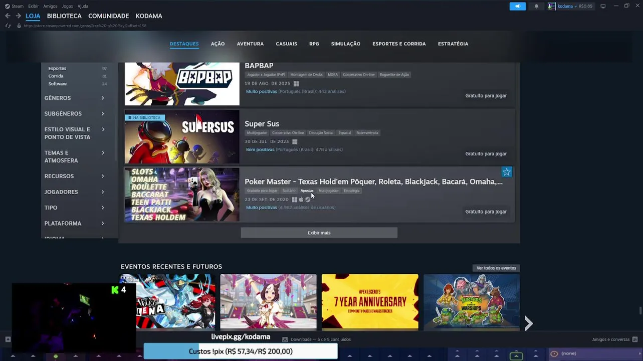
Task: Open the Ajuda menu
Action: [x=83, y=6]
